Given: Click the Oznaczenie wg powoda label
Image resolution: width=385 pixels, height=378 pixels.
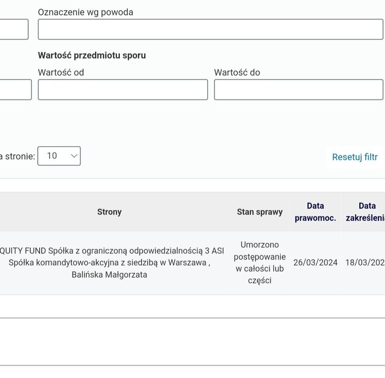Looking at the screenshot, I should click(86, 12).
